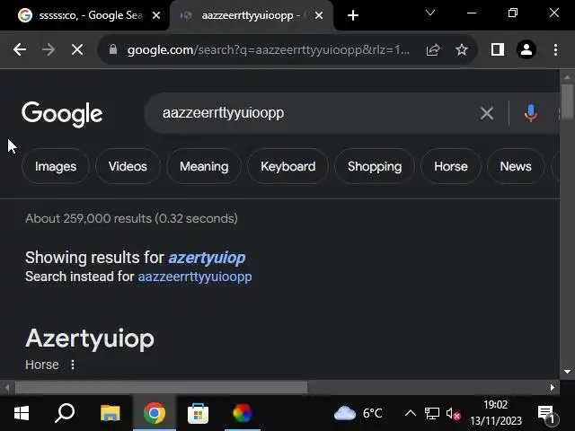The image size is (575, 431).
Task: Go back to the previous page
Action: click(20, 49)
